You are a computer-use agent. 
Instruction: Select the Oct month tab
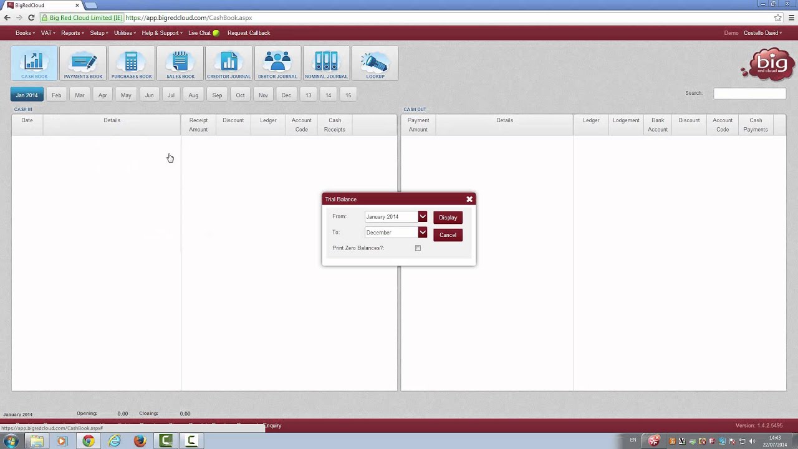coord(240,95)
